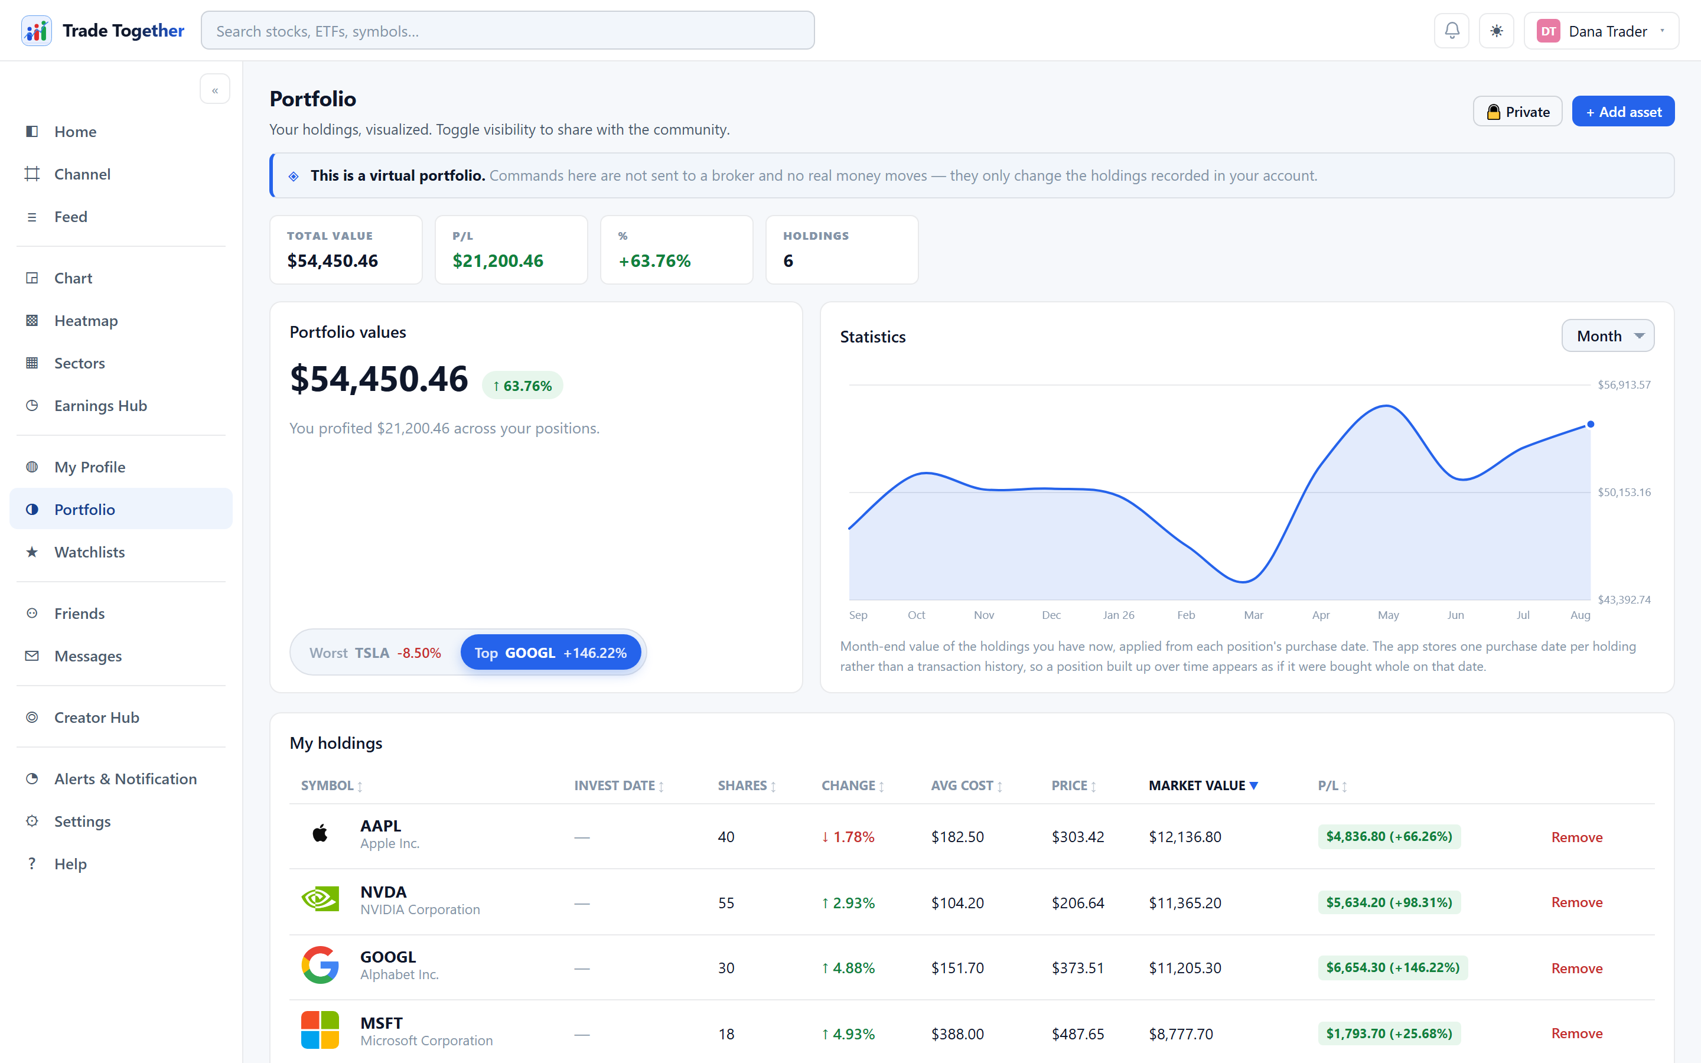Screen dimensions: 1701x1063
Task: Click the Microsoft logo in MSFT row
Action: click(x=320, y=1030)
